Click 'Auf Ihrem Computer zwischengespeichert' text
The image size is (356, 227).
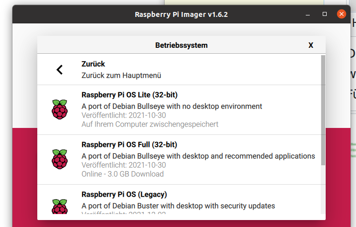tap(150, 124)
